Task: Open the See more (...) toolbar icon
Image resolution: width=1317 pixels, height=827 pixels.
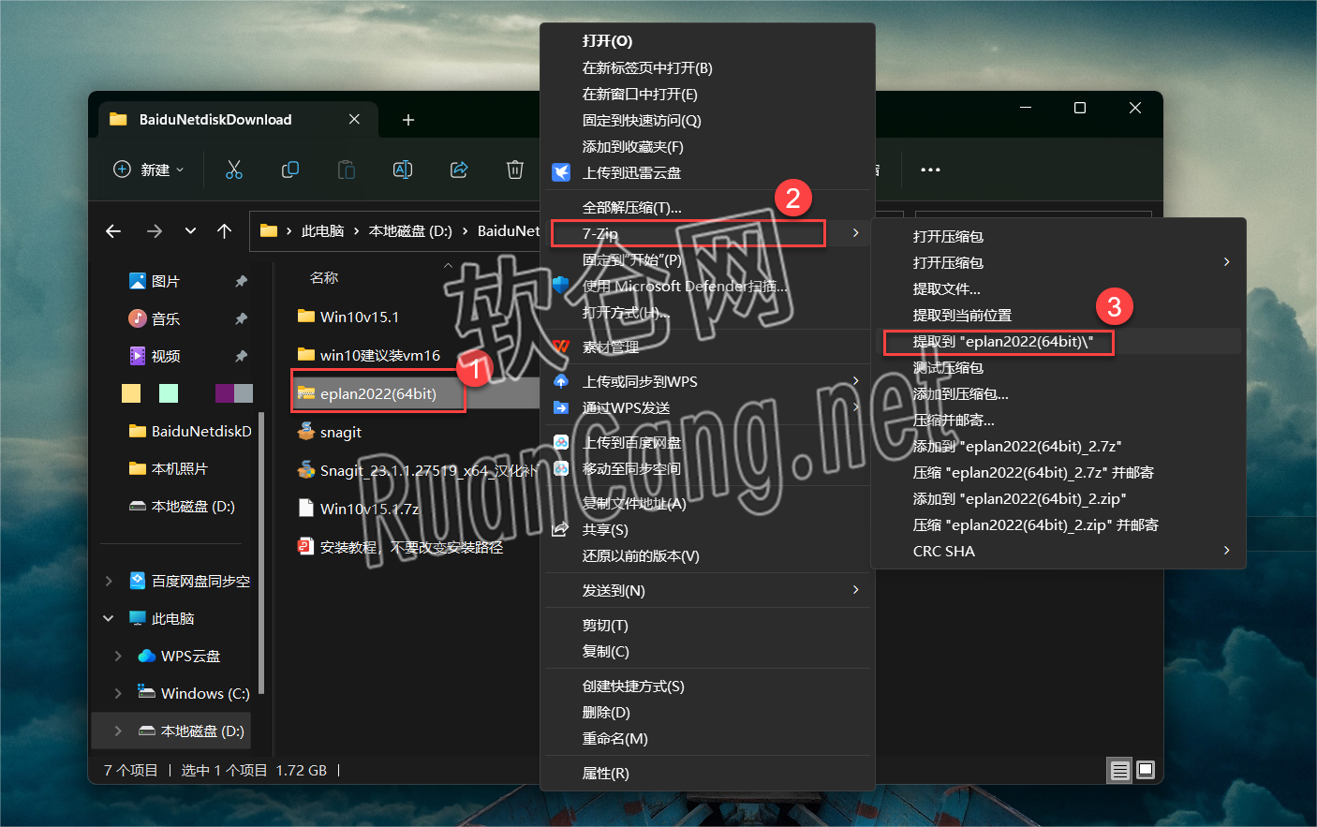Action: [930, 170]
